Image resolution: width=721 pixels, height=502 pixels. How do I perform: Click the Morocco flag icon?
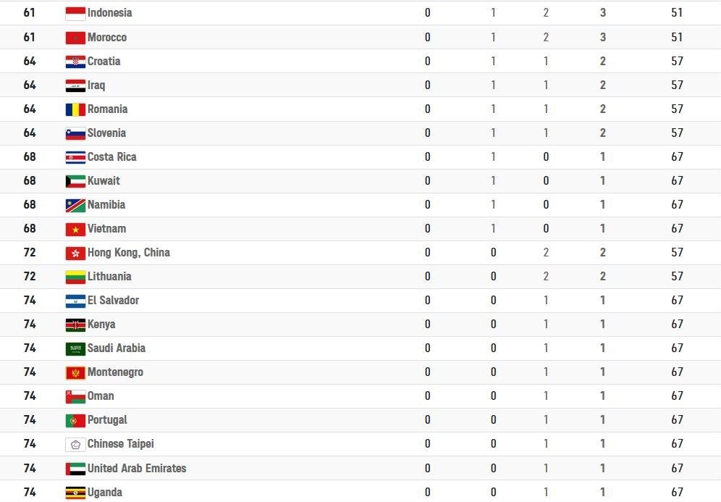(75, 37)
